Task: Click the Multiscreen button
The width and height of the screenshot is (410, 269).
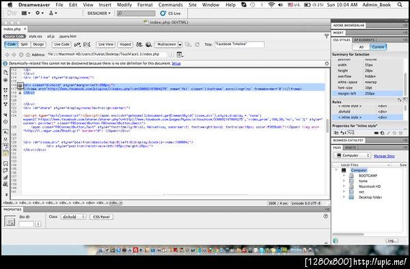Action: [167, 44]
